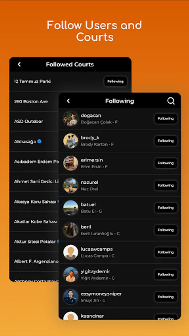The width and height of the screenshot is (189, 336).
Task: Unfollow user dogacan
Action: click(x=165, y=118)
